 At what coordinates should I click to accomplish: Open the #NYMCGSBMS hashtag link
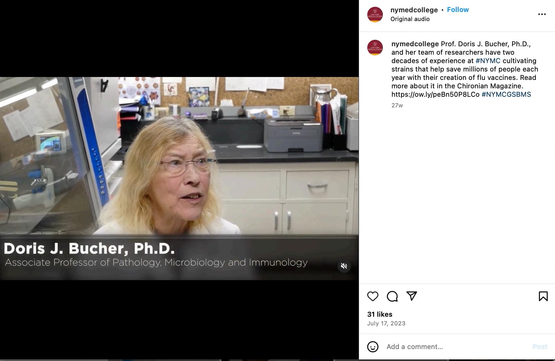506,94
